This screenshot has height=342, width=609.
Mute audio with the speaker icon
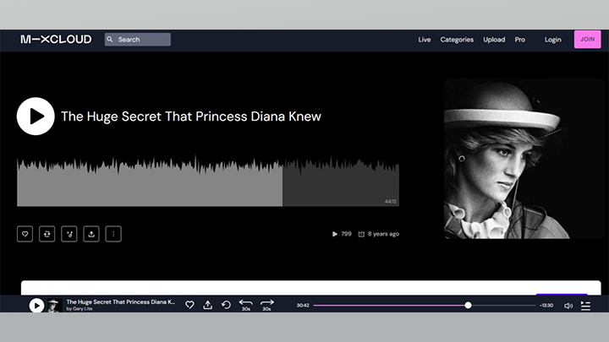tap(568, 306)
